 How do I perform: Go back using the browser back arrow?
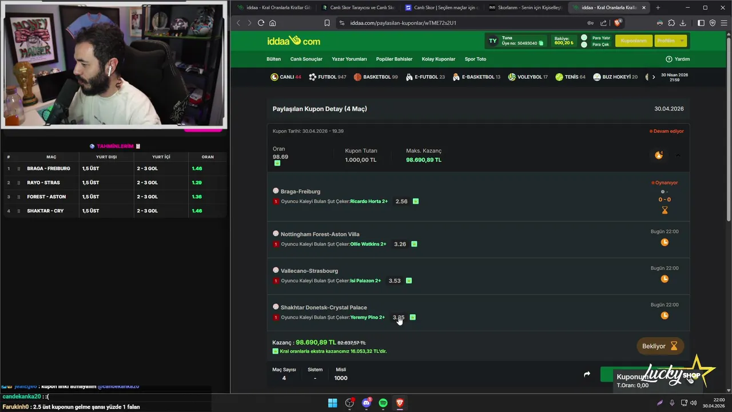(238, 23)
